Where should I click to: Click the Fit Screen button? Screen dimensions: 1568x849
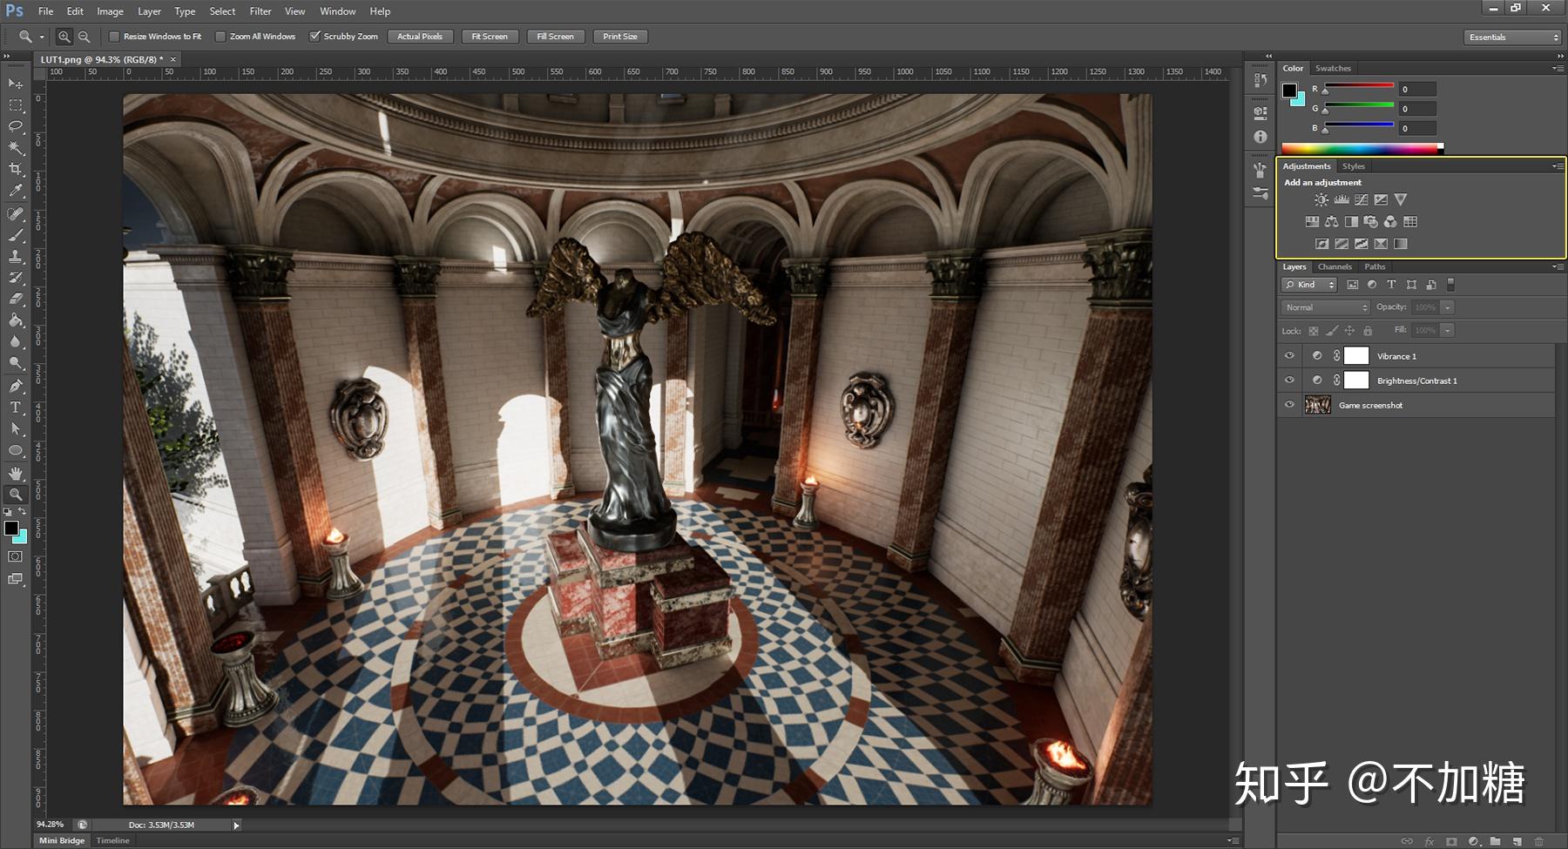pos(490,36)
